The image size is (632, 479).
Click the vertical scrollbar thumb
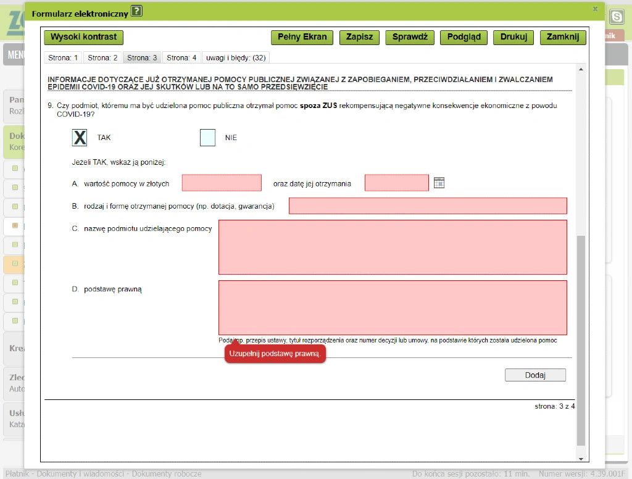(x=581, y=341)
